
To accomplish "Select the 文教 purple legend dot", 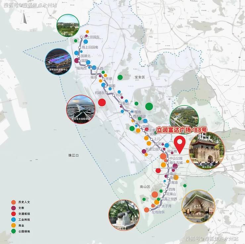I will [x=14, y=208].
